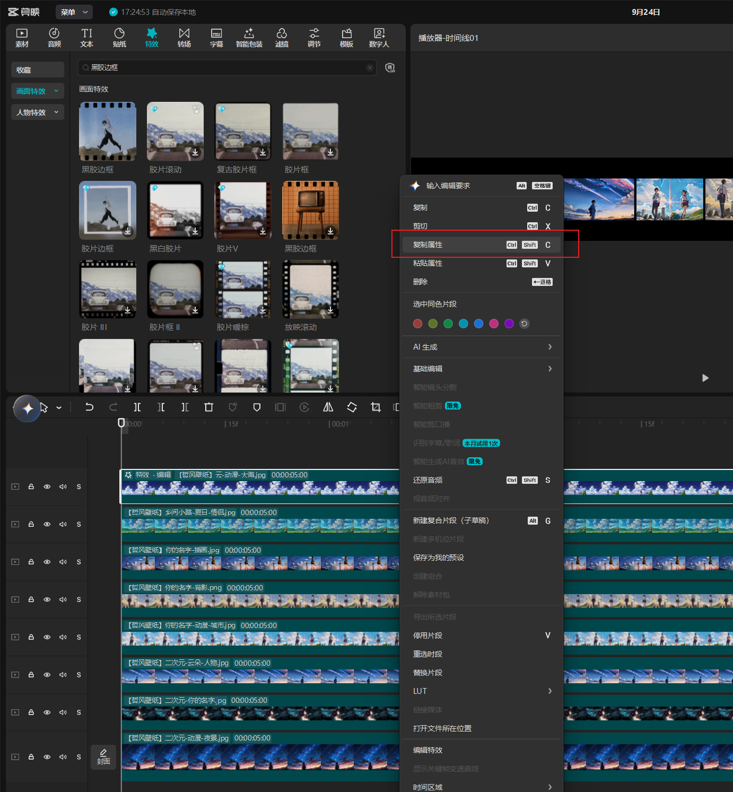733x792 pixels.
Task: Expand the AI 生成 submenu
Action: 482,347
